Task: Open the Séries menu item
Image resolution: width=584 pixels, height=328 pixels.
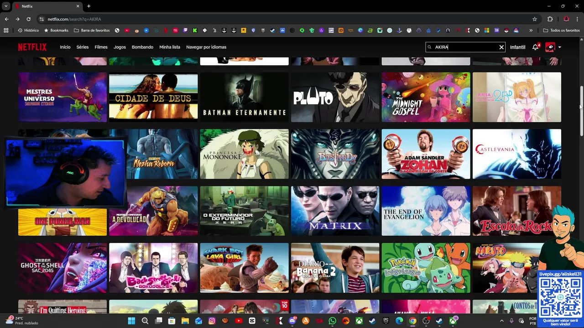Action: 83,47
